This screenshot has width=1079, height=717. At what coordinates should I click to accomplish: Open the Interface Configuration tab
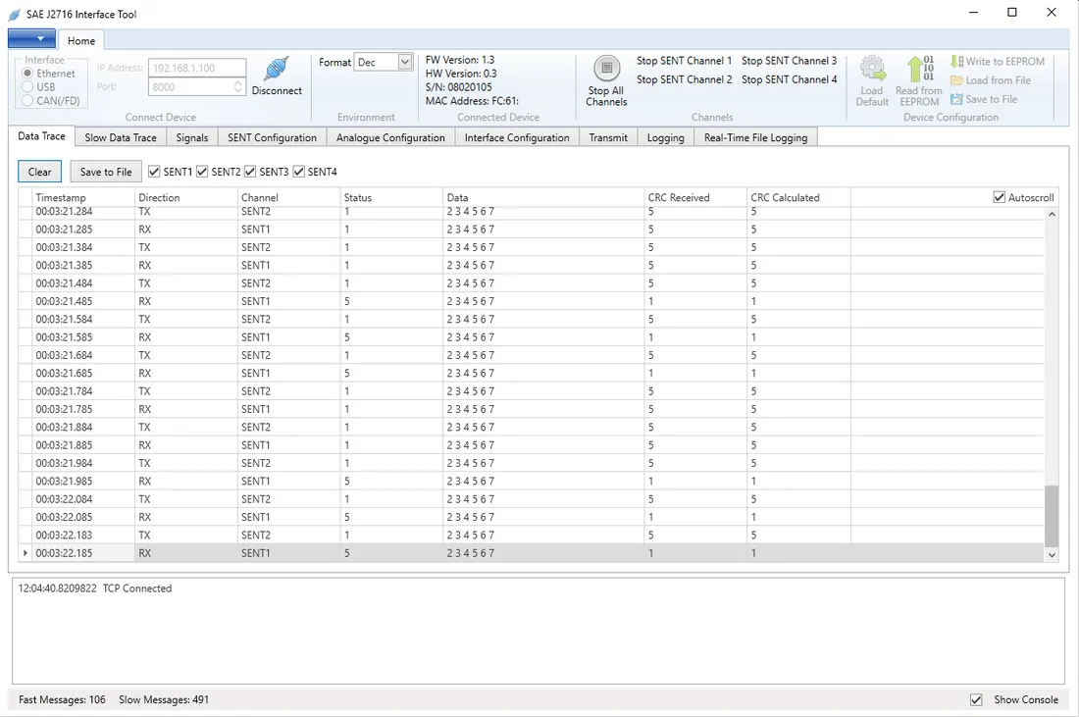click(x=517, y=137)
